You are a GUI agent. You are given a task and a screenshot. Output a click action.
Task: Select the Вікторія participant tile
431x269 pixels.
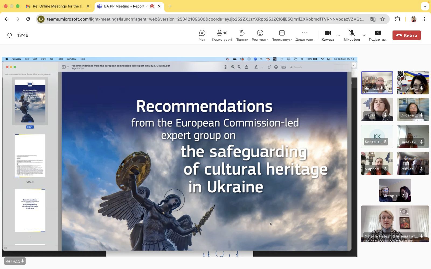[x=395, y=190]
